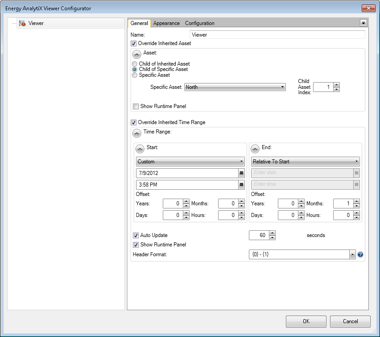Increase the Start offset Days value

[186, 213]
